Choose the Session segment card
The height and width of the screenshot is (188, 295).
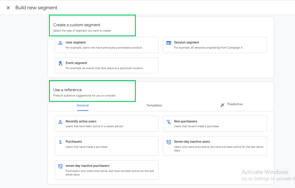coord(215,45)
